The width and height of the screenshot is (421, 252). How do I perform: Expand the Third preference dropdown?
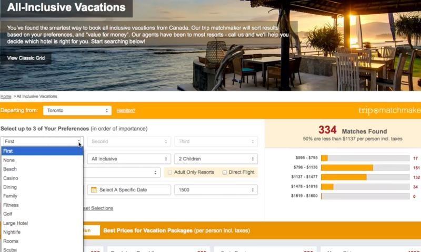(x=216, y=141)
